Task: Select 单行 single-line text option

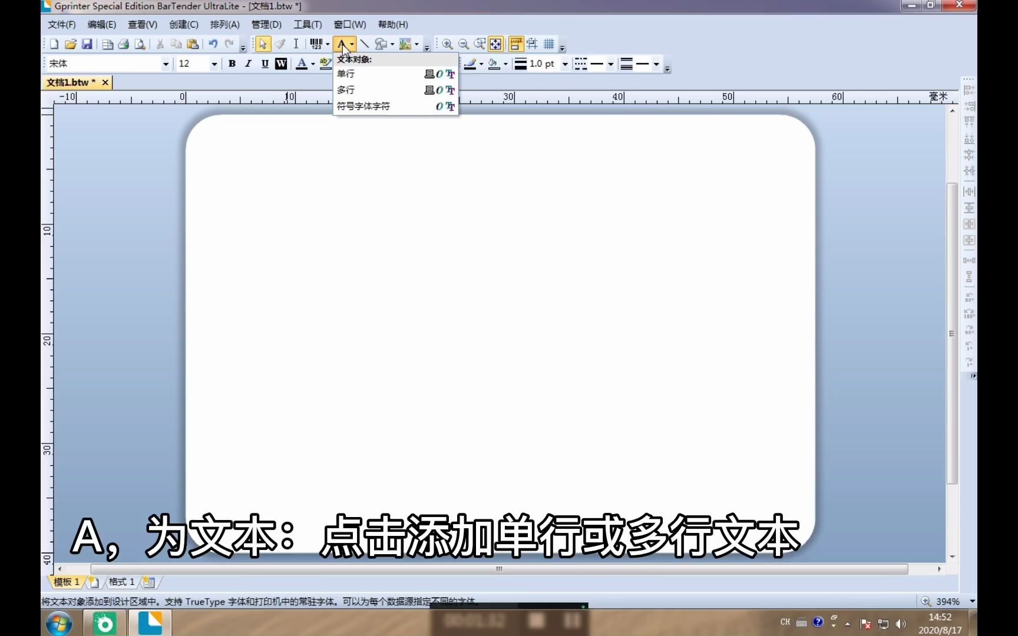Action: 395,74
